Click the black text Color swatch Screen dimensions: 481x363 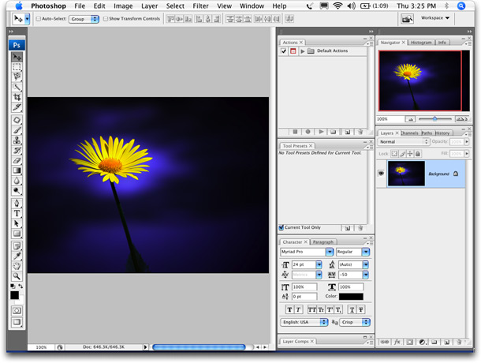click(x=351, y=296)
